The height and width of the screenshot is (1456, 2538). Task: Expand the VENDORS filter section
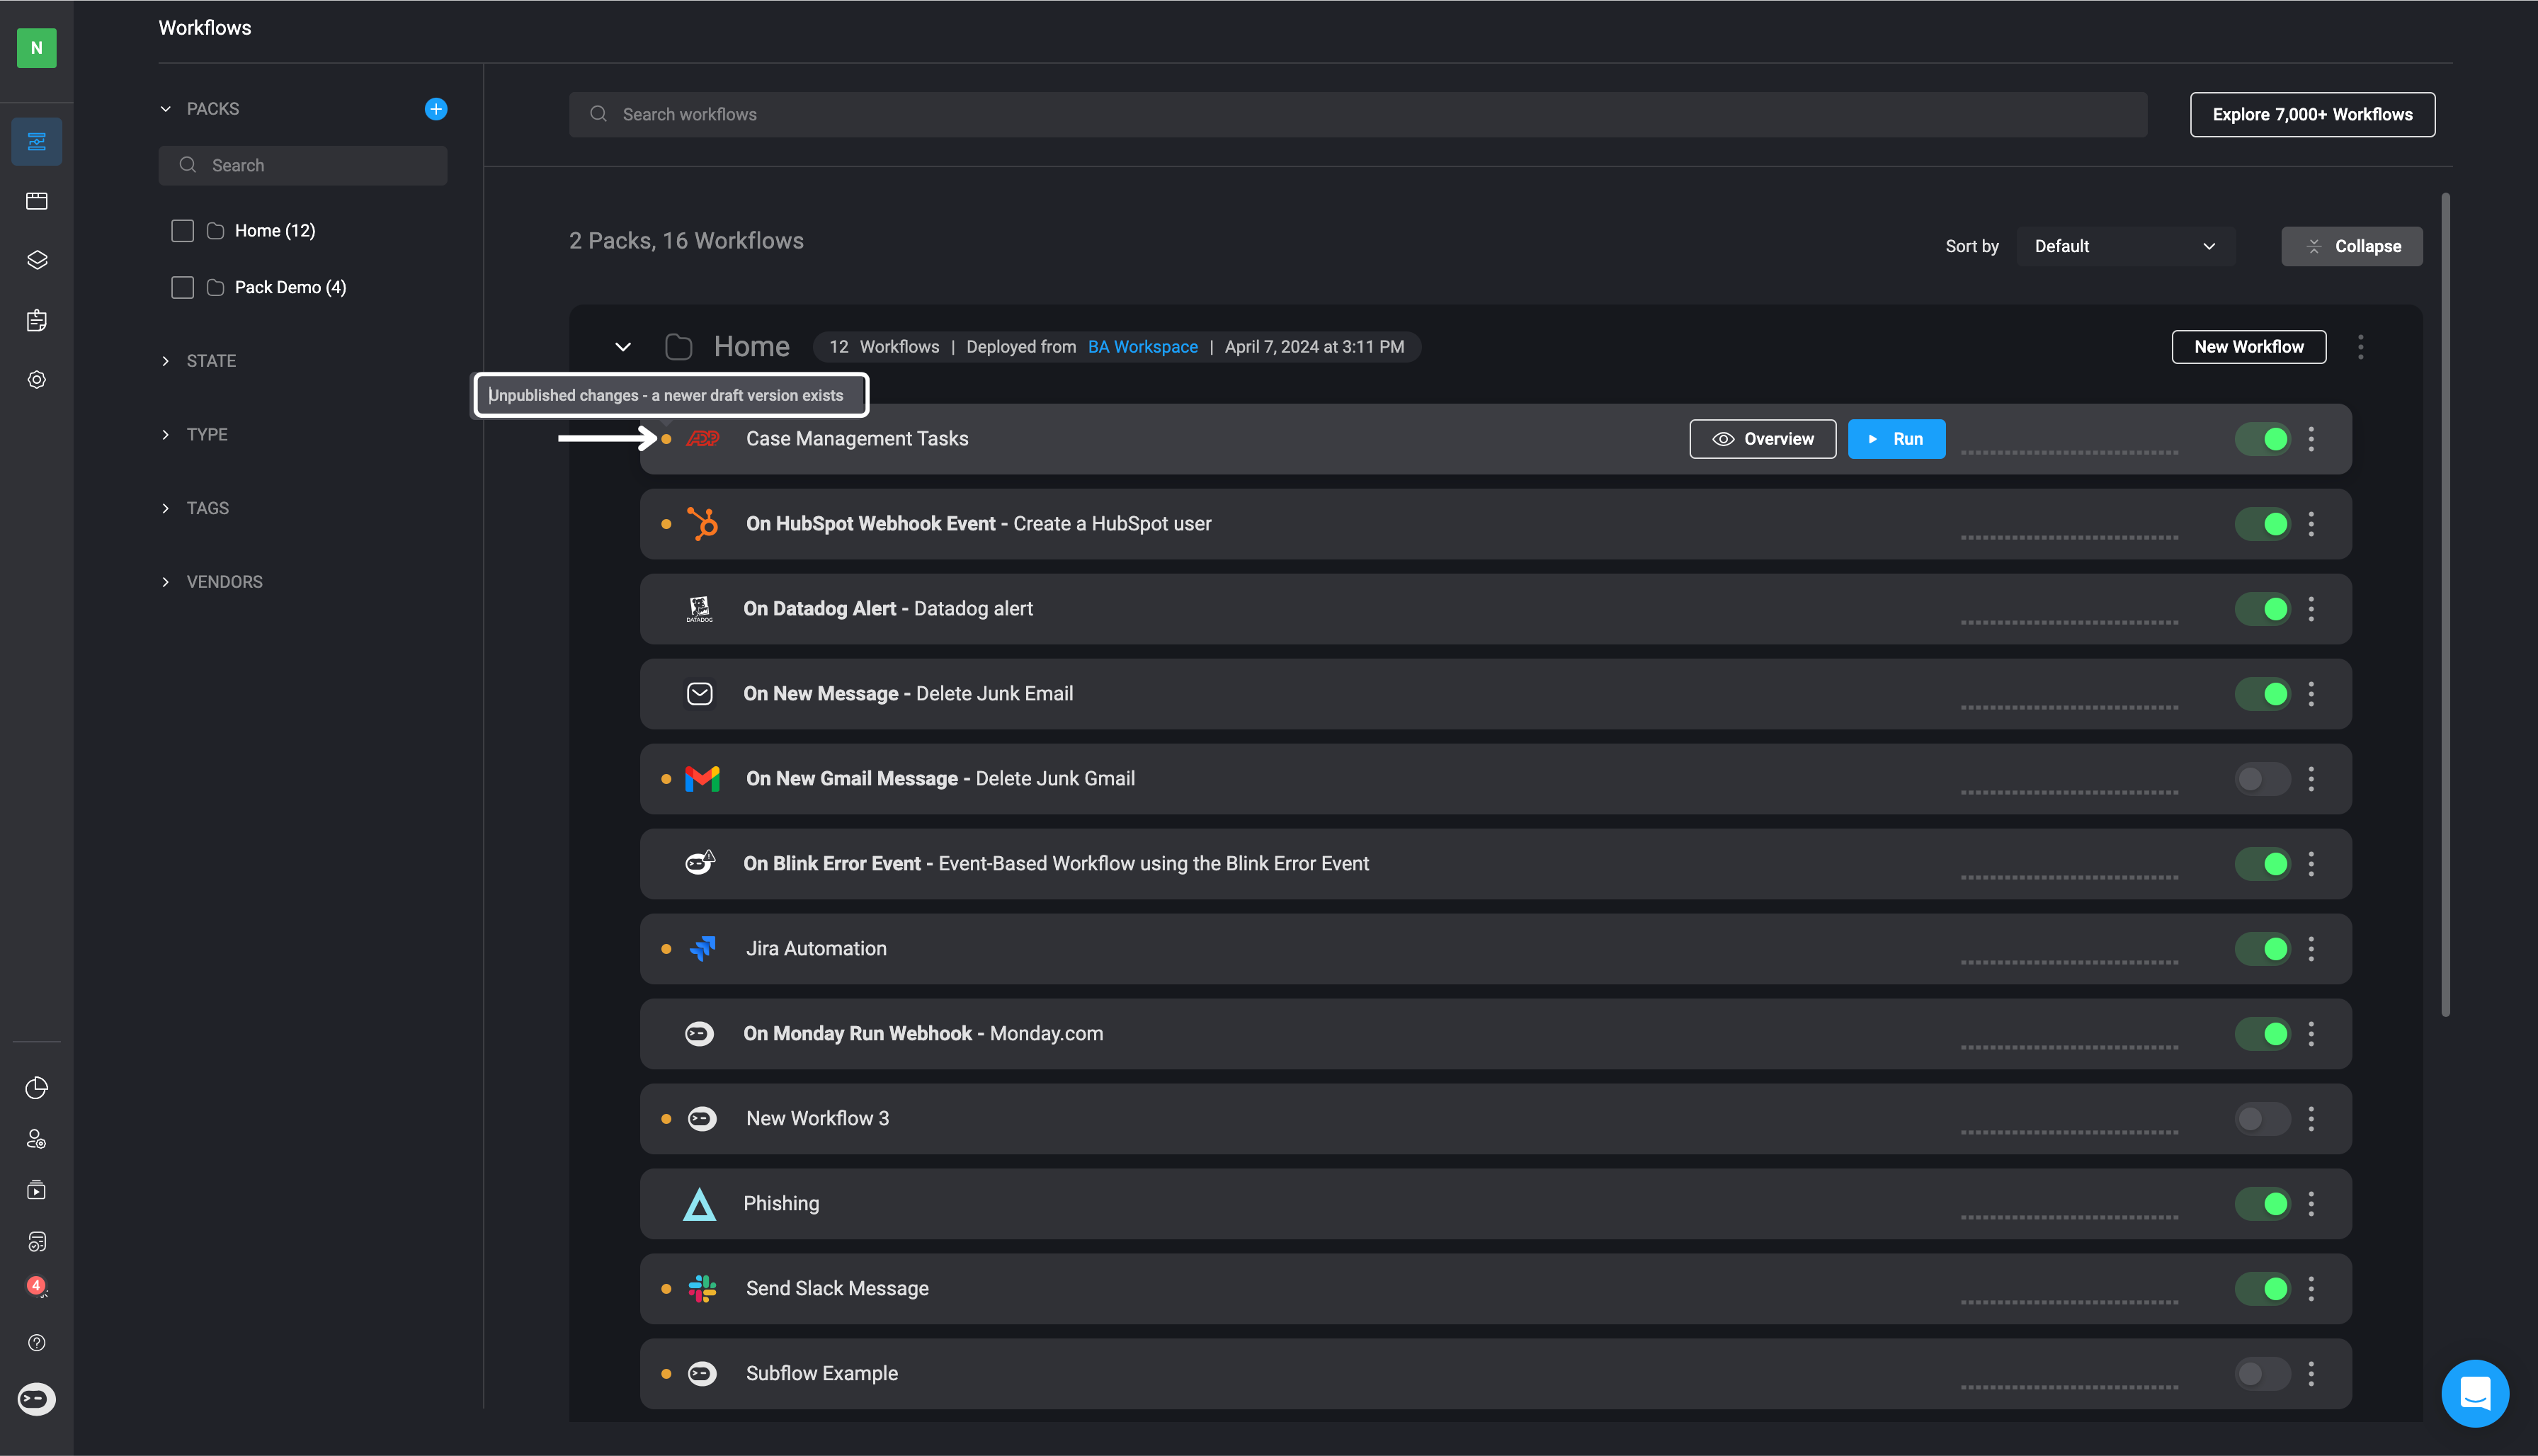166,582
